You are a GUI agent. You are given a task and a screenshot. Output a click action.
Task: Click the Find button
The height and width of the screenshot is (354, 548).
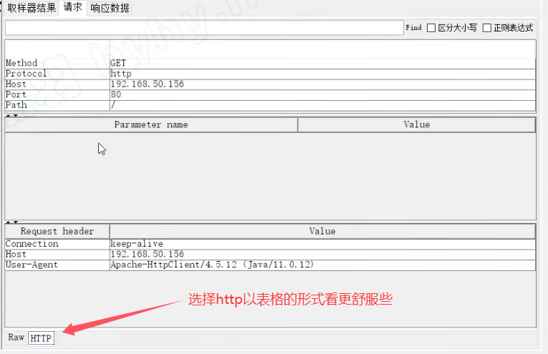click(x=413, y=28)
